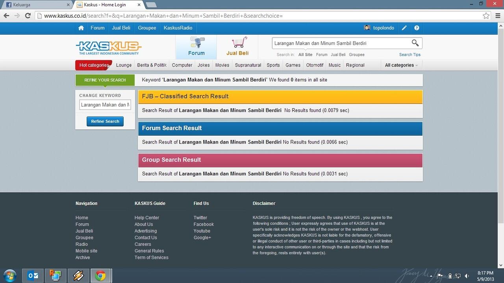Open the Sports category

pos(273,65)
